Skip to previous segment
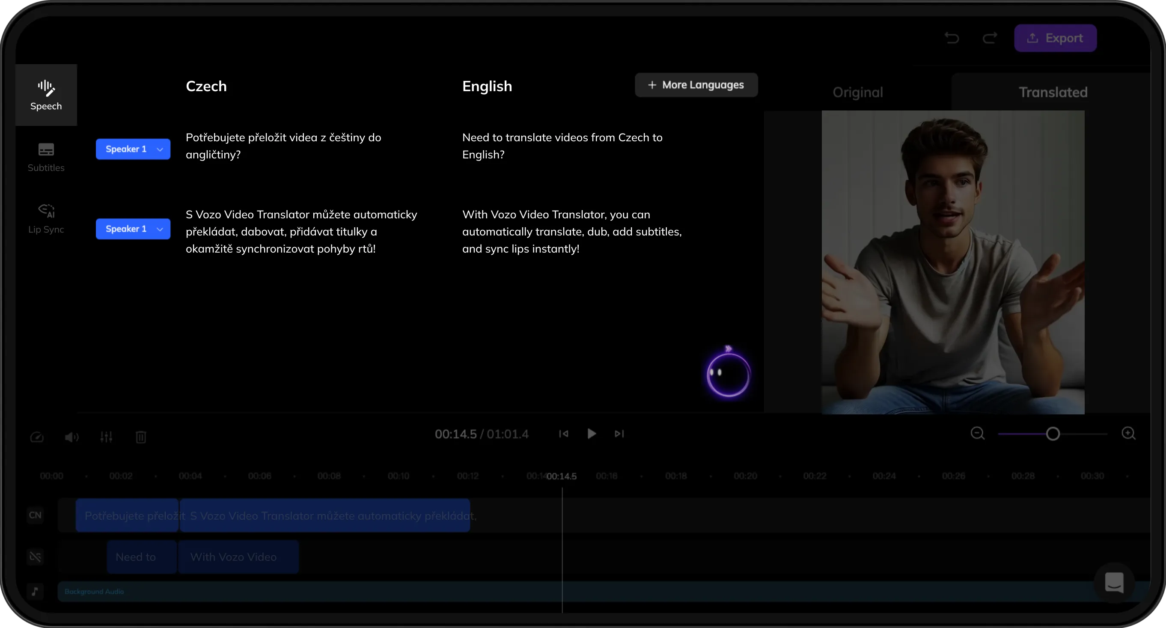 tap(564, 434)
